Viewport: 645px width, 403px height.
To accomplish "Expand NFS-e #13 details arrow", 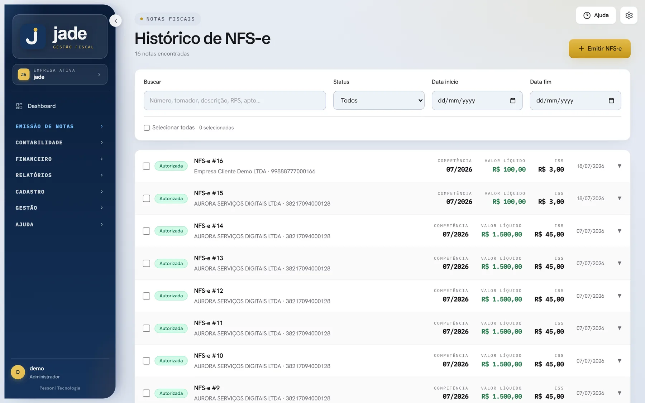I will coord(619,263).
